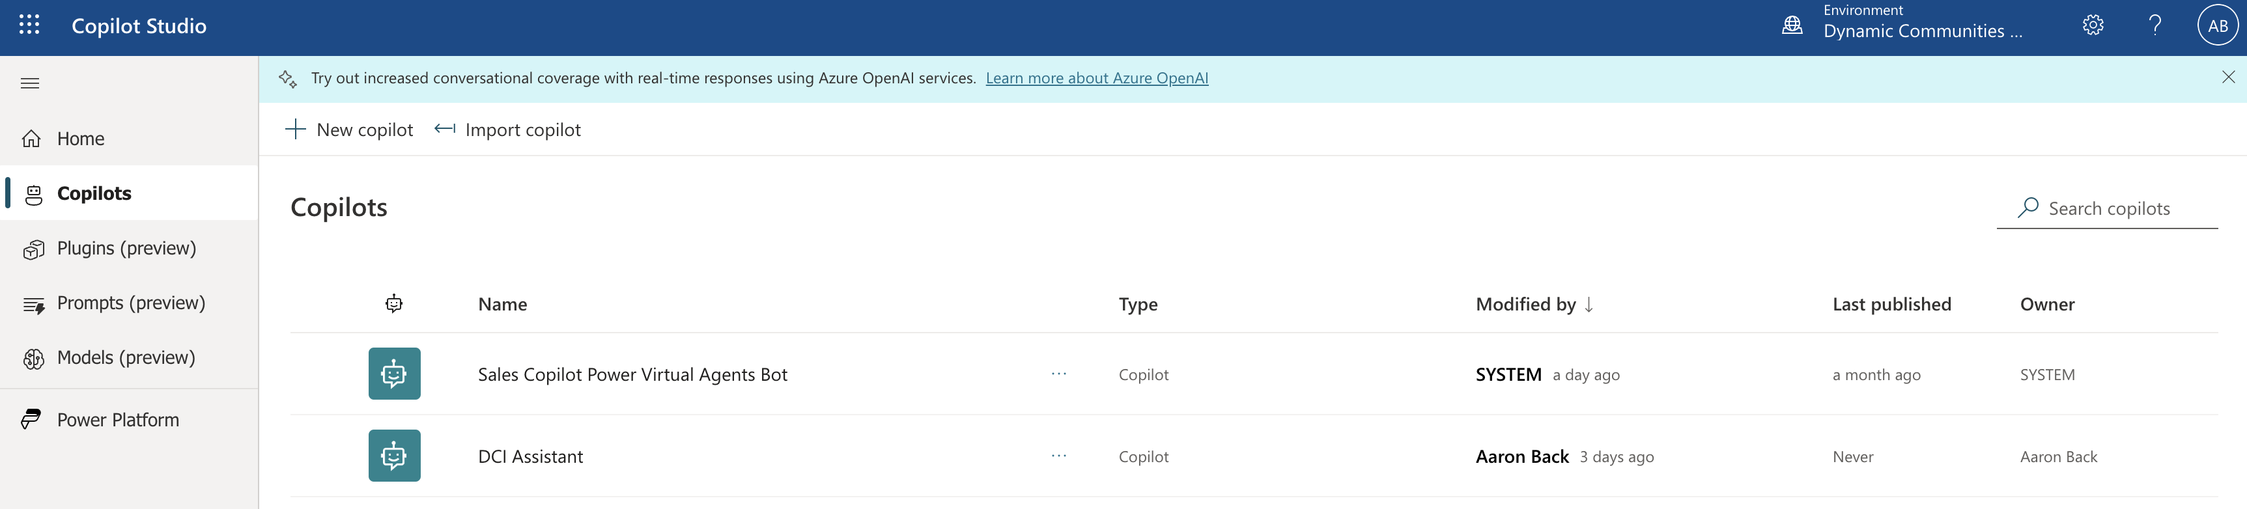Click the Prompts list icon
Image resolution: width=2247 pixels, height=509 pixels.
point(33,305)
